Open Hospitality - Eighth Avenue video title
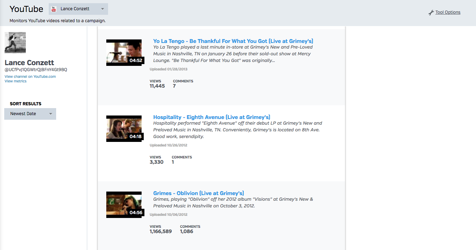The image size is (476, 250). pos(212,117)
